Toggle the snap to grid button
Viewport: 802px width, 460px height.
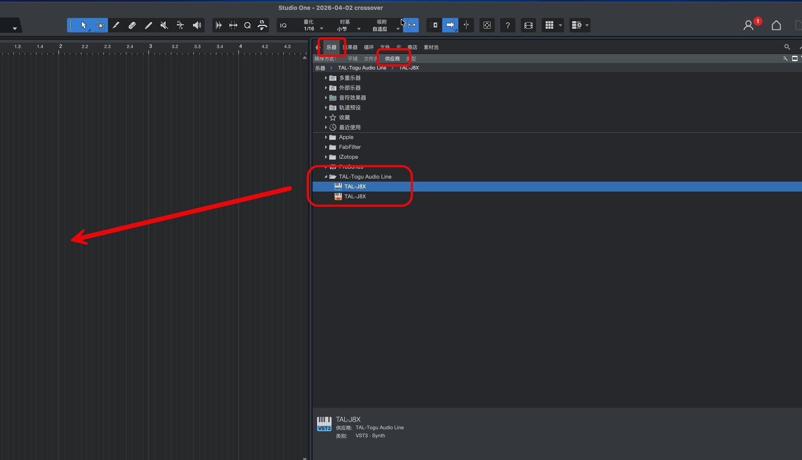click(411, 25)
